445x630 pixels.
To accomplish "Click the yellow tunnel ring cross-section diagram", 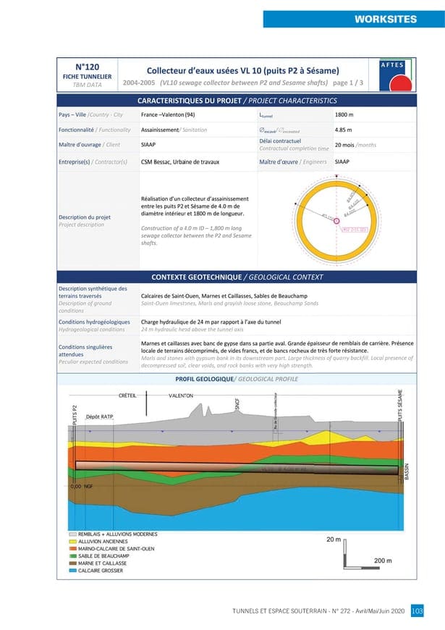I will [336, 221].
